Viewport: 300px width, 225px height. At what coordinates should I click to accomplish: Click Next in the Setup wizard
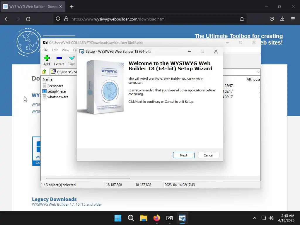tap(184, 155)
